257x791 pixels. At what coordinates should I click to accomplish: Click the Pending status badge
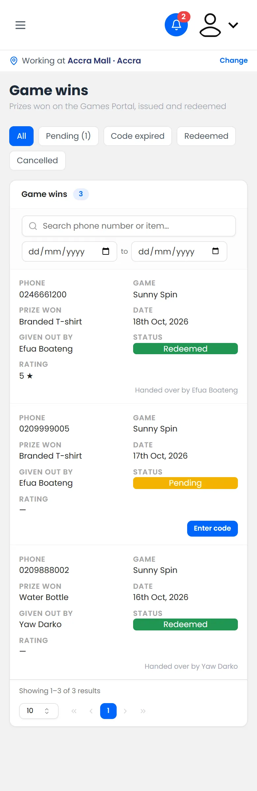click(186, 483)
